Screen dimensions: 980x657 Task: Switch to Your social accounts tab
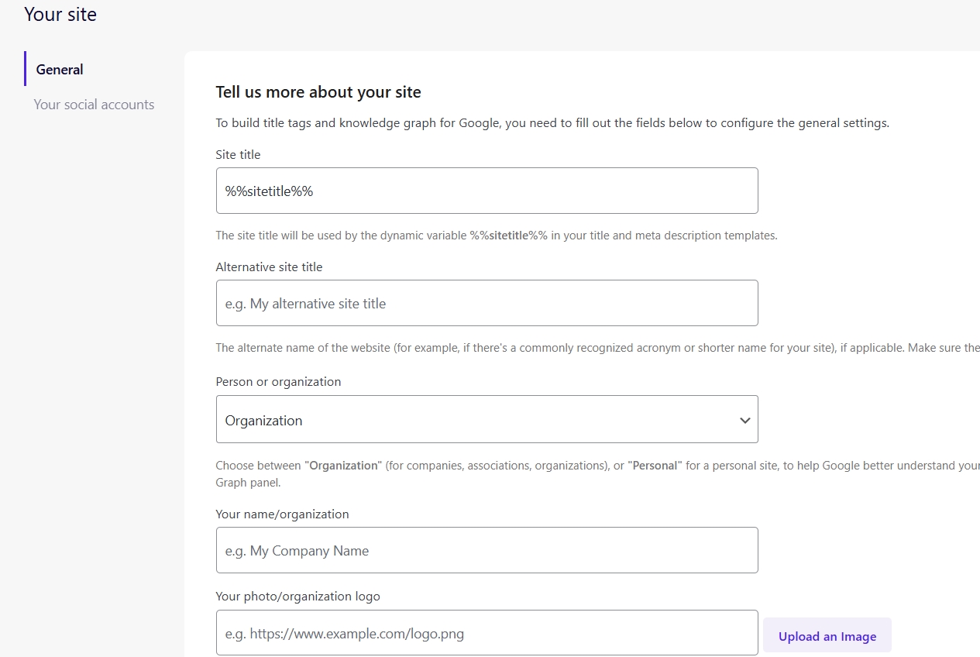point(94,105)
